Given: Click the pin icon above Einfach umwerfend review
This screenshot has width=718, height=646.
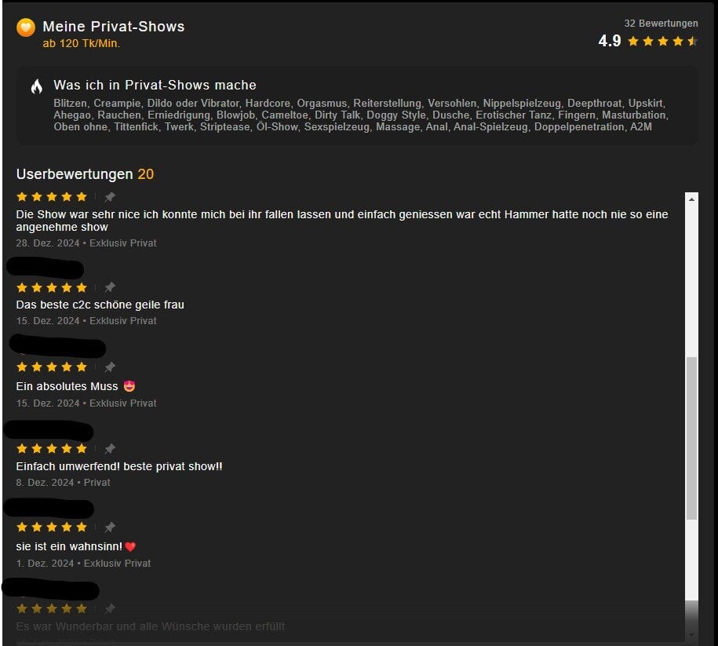Looking at the screenshot, I should pos(110,448).
